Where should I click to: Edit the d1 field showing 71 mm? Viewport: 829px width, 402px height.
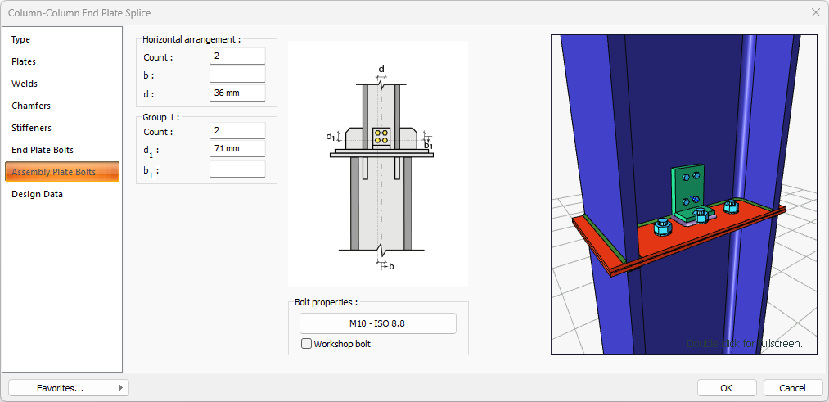click(x=237, y=149)
